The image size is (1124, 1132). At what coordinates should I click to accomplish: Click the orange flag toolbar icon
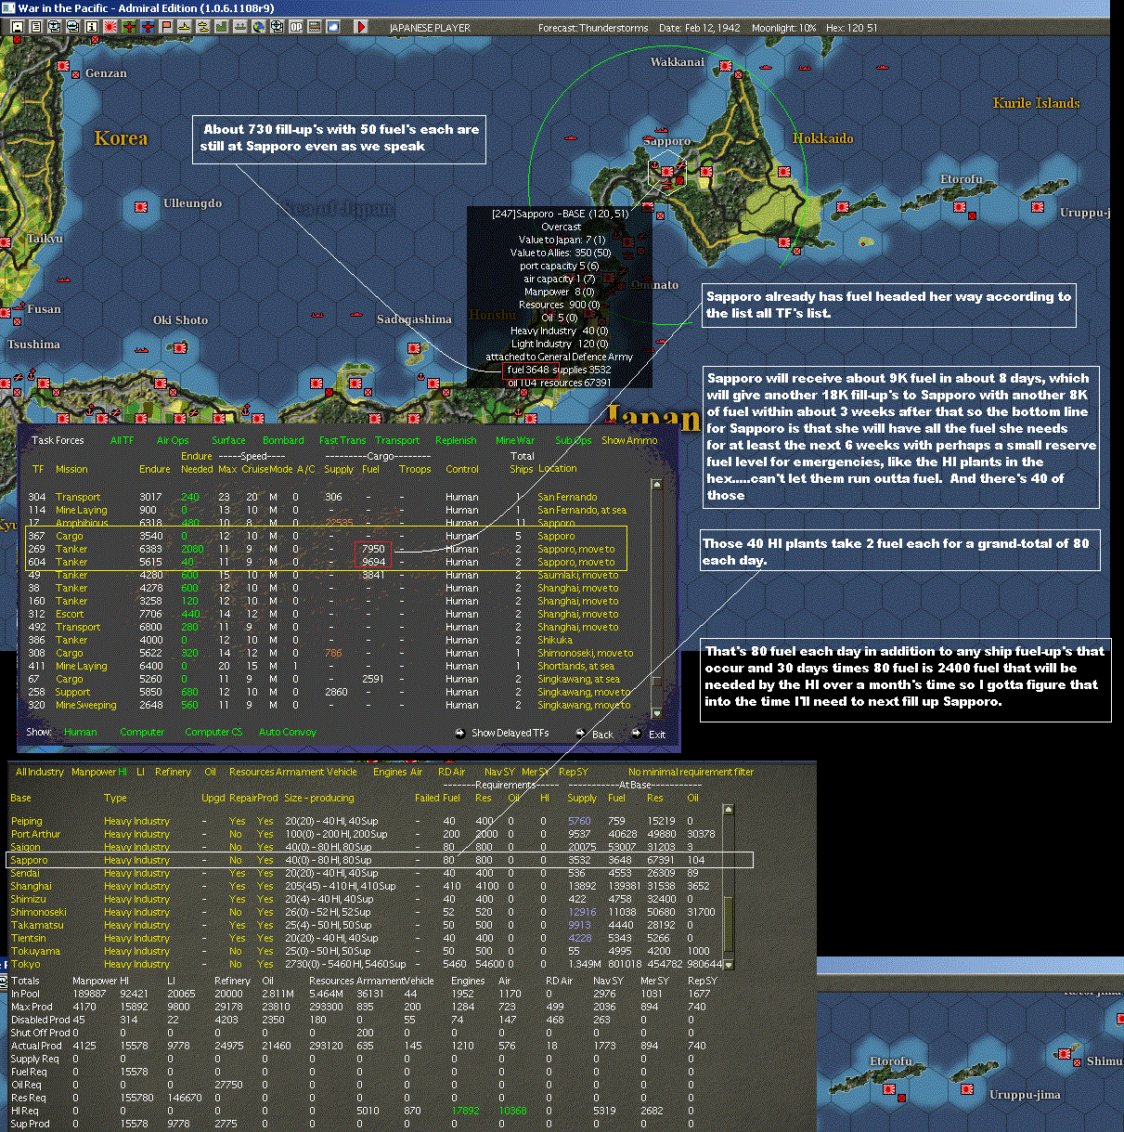click(x=166, y=27)
